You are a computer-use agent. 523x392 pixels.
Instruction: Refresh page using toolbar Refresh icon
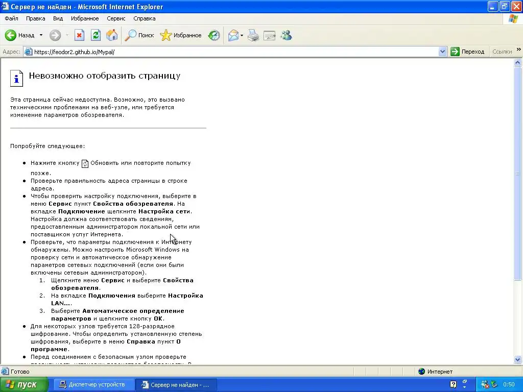pyautogui.click(x=96, y=35)
